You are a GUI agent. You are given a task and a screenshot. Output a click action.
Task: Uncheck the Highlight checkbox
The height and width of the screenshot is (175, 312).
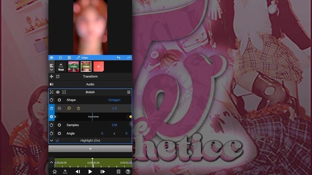58,140
